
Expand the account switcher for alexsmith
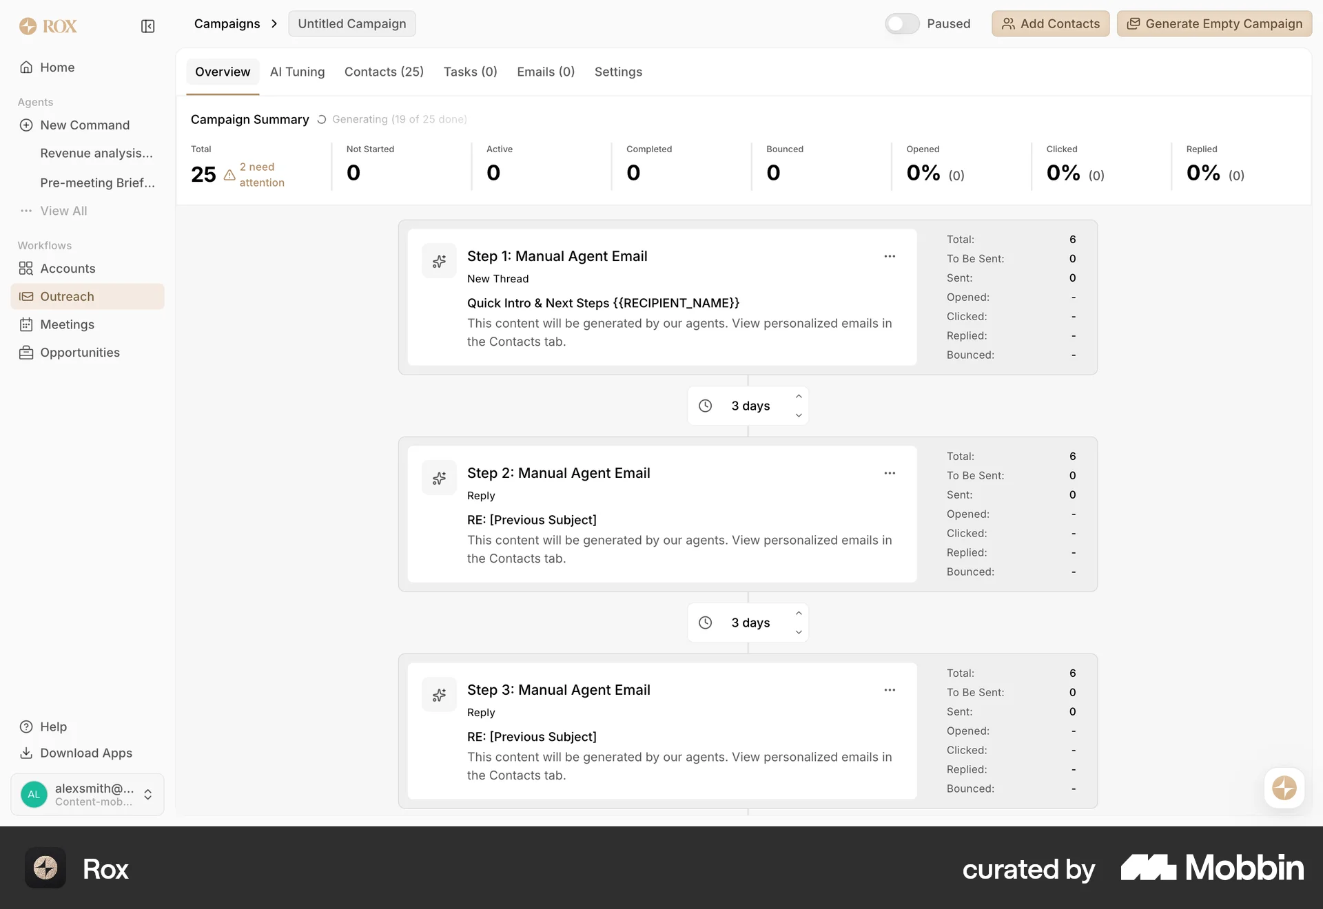(148, 794)
